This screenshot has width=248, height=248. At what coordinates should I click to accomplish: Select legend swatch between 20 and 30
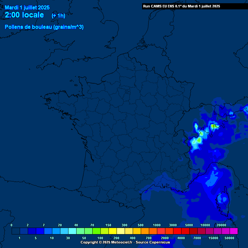pos(64,231)
